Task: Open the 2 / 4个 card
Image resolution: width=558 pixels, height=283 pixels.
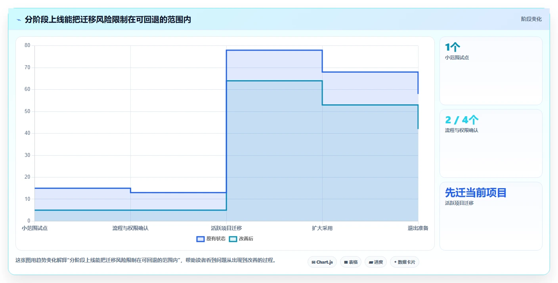Action: 491,143
